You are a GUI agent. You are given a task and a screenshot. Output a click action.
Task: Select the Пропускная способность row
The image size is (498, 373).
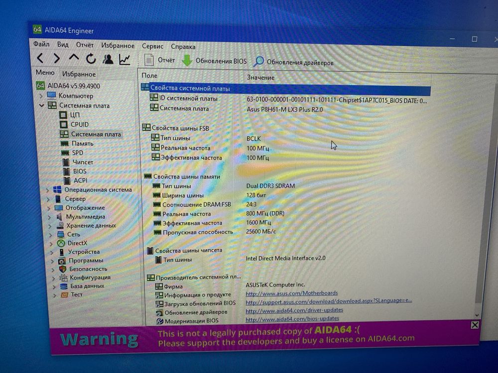click(215, 232)
